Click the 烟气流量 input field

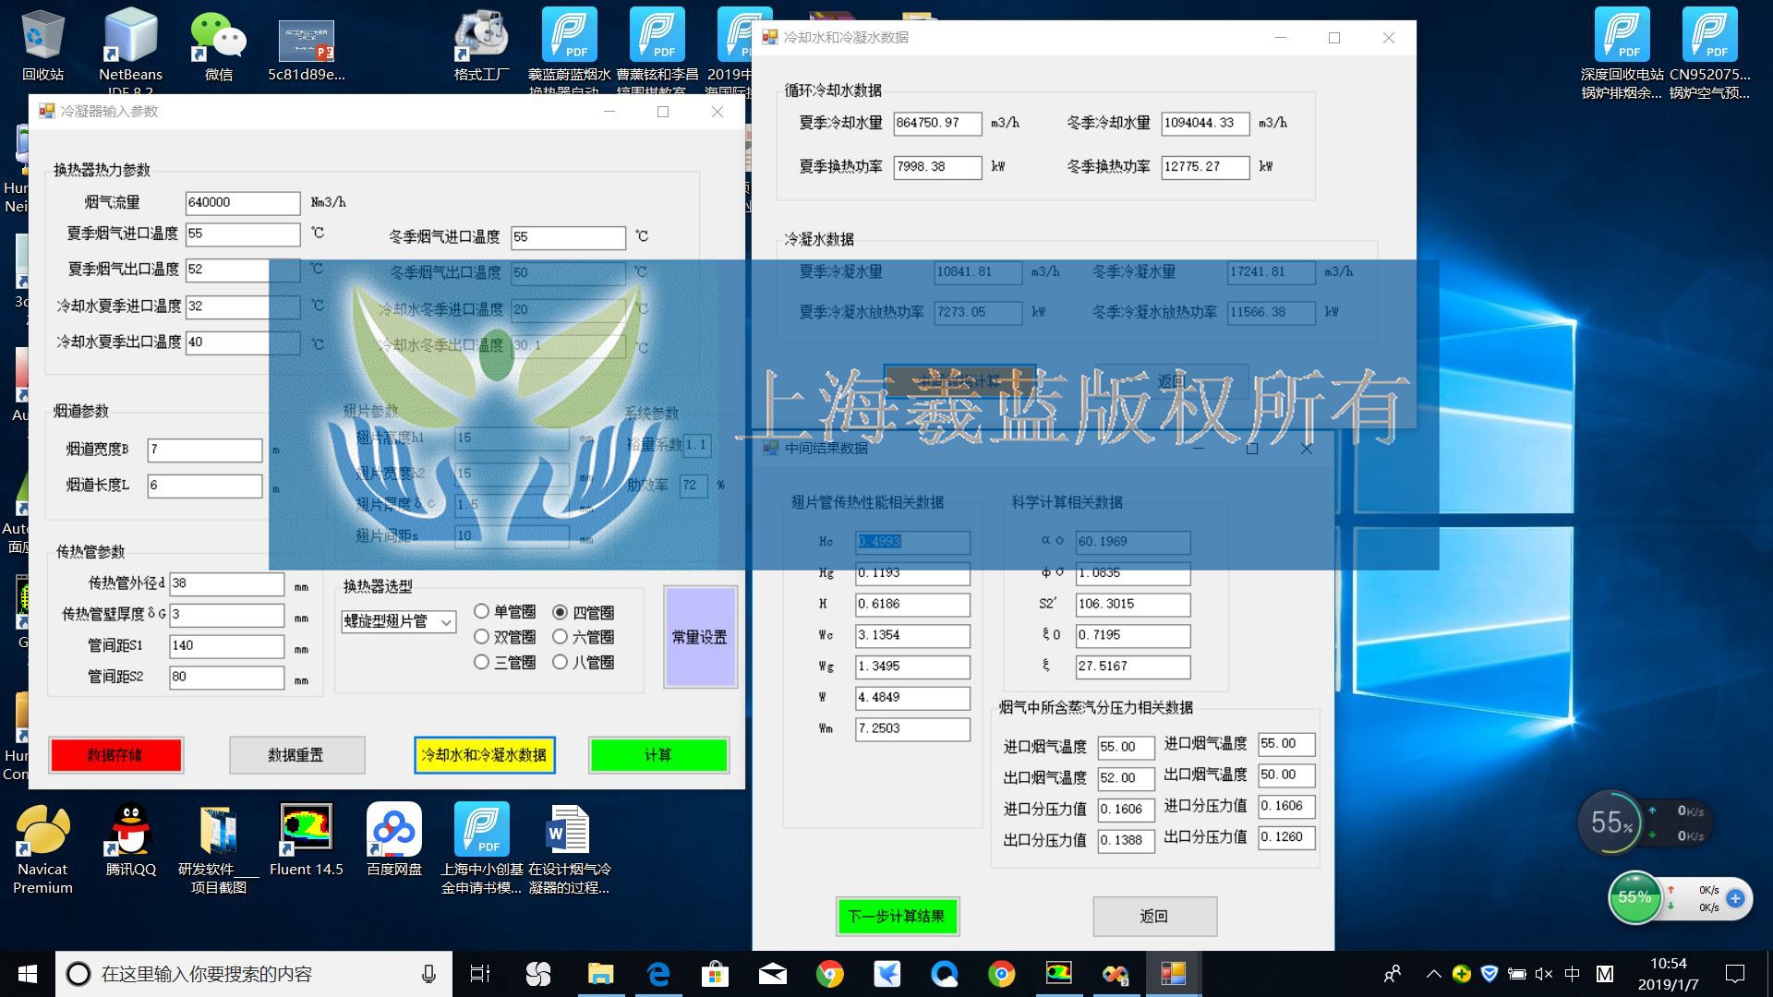[x=243, y=202]
